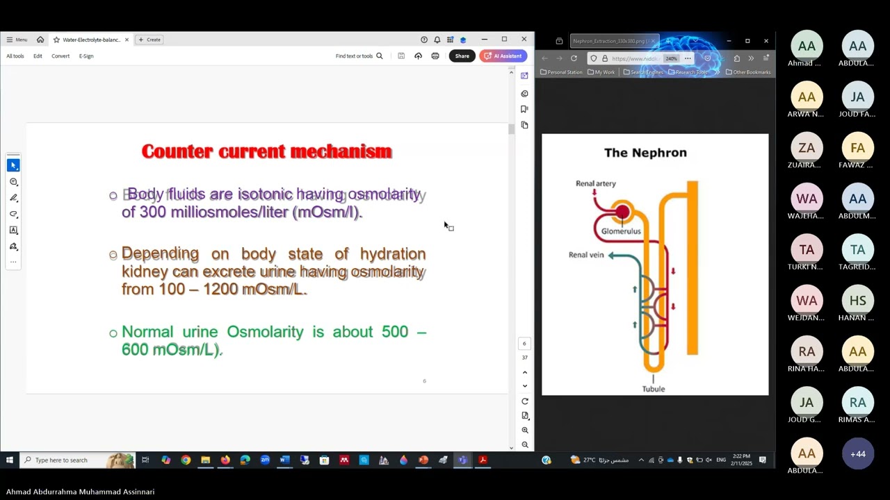Reload the browser page
Viewport: 890px width, 500px height.
[x=574, y=58]
